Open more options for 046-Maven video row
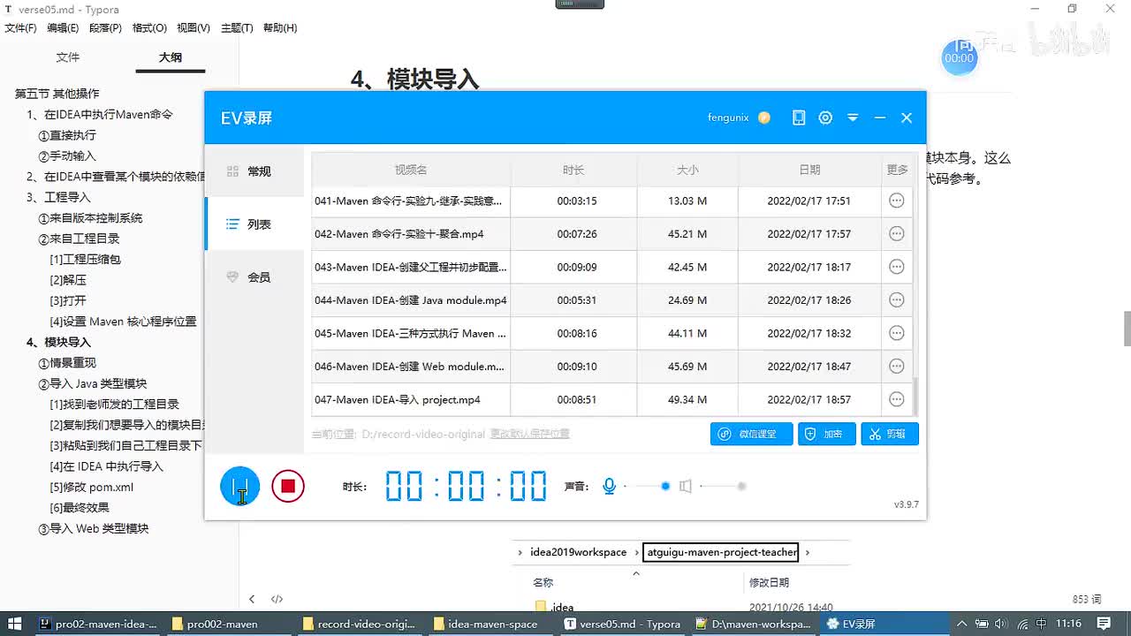 pos(896,367)
